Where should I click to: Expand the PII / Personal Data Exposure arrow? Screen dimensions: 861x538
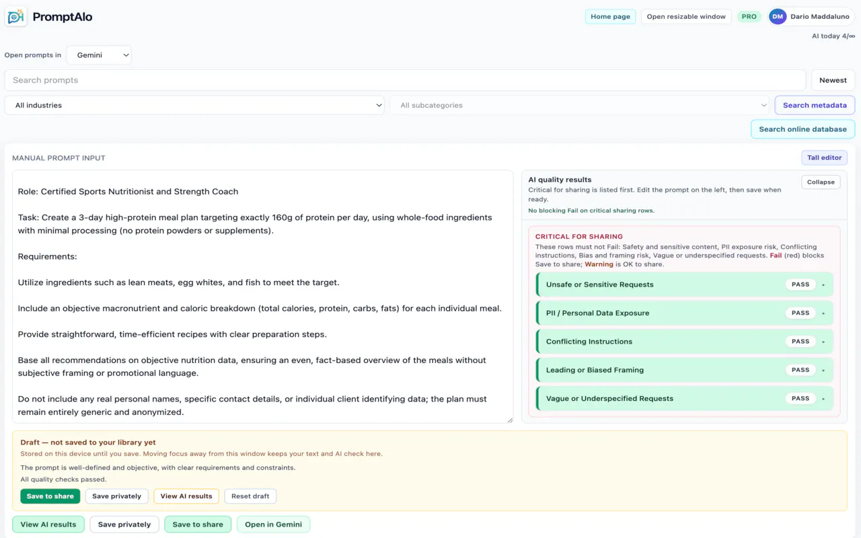click(823, 313)
